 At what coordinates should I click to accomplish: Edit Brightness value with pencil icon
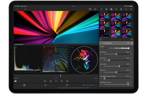pos(131,52)
